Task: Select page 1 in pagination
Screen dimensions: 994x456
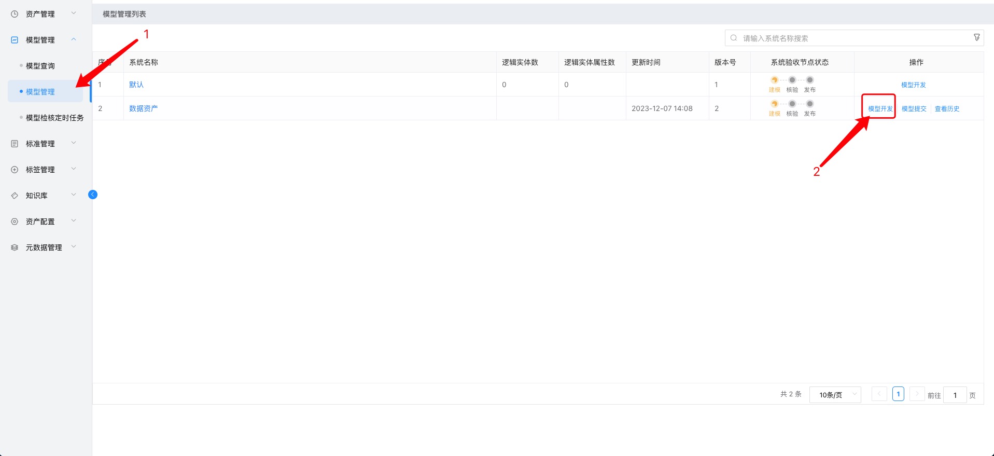Action: pos(899,394)
